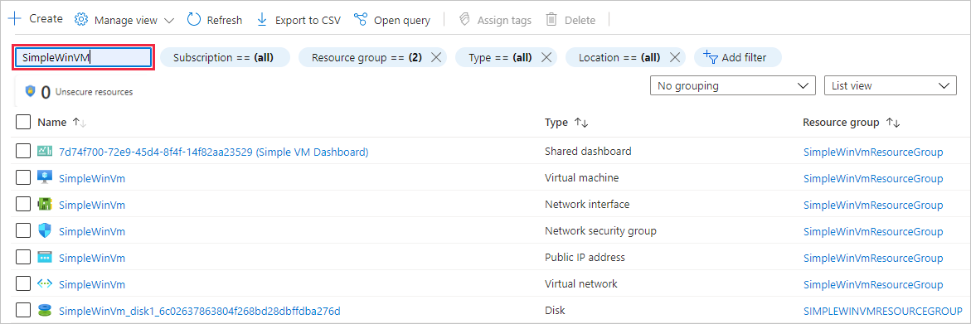Viewport: 971px width, 324px height.
Task: Click the Disk resource icon
Action: point(46,310)
